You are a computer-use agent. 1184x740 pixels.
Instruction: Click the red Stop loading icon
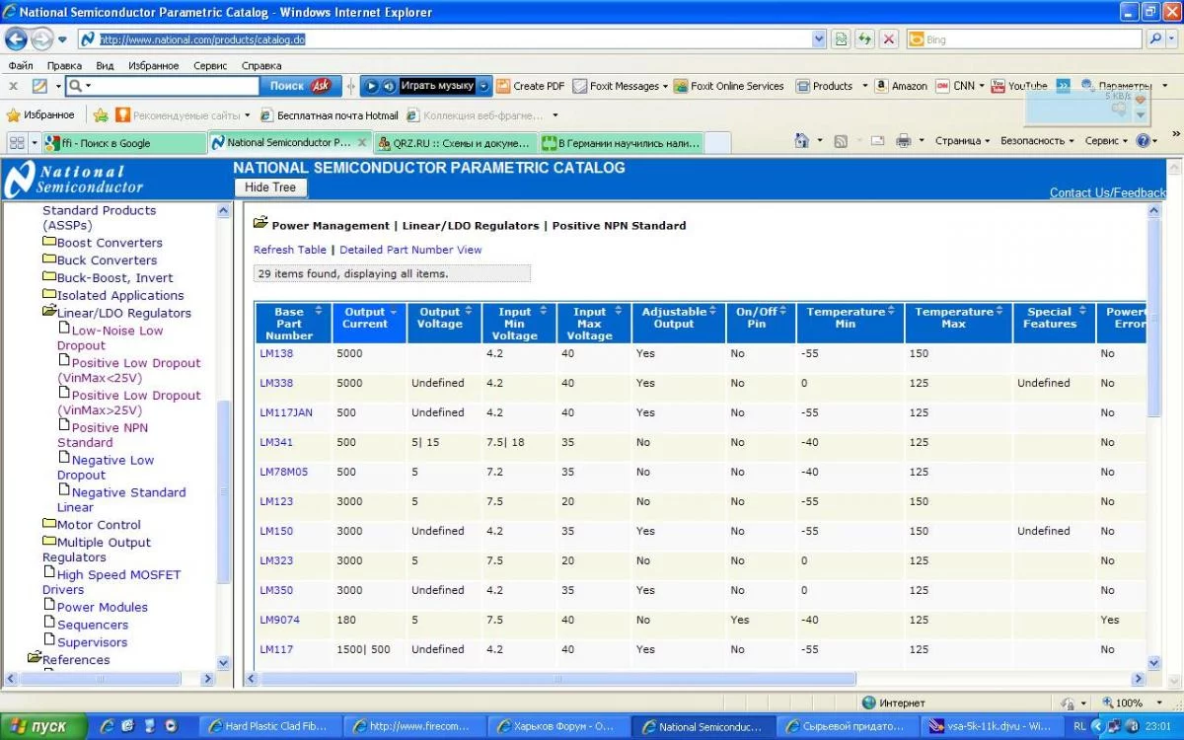click(x=889, y=39)
